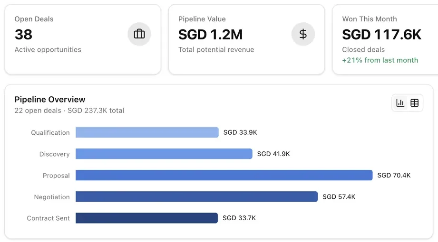Click the SGD 57.4K value label
This screenshot has height=242, width=438.
click(x=339, y=197)
